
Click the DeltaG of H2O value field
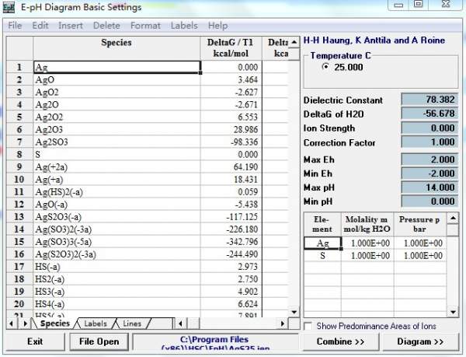coord(429,114)
